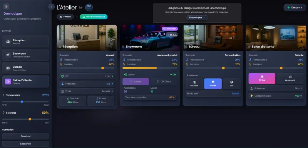Click the L'Atelier home breadcrumb

(x=65, y=17)
